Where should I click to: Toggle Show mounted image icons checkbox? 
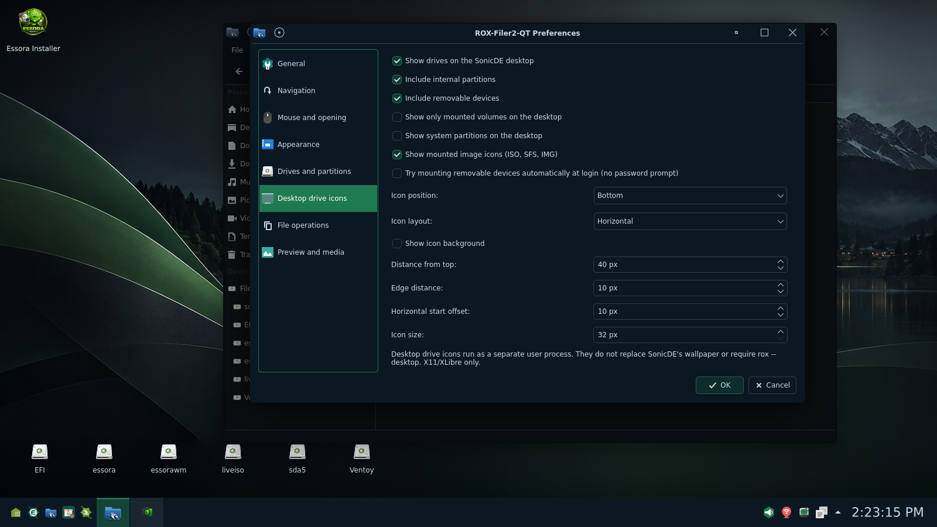(397, 155)
